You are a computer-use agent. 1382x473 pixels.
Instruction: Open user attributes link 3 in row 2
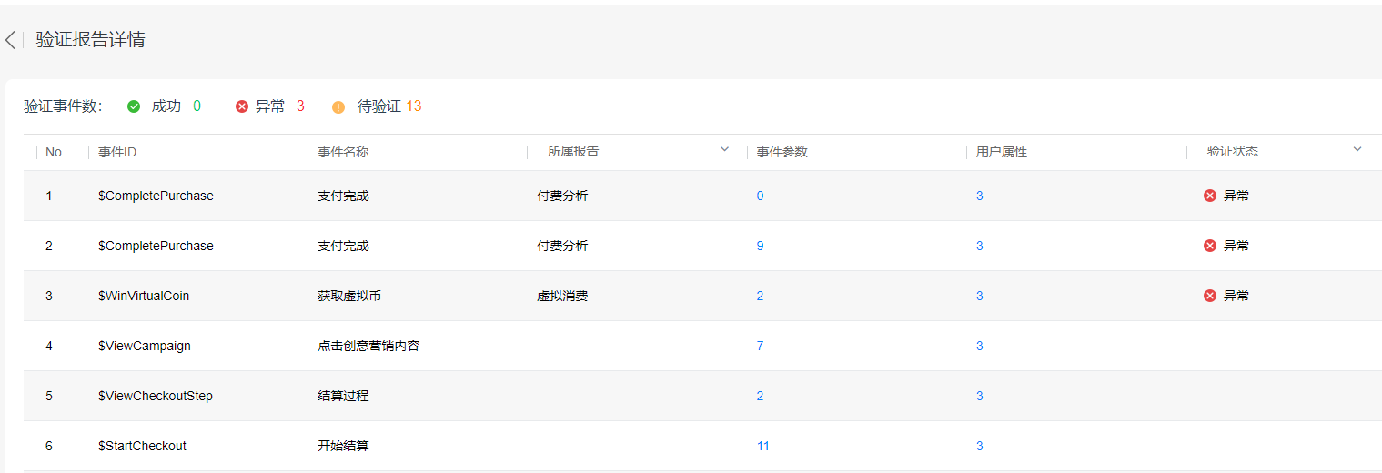pyautogui.click(x=980, y=246)
